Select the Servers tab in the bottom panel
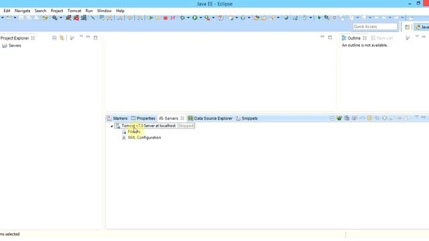 (168, 118)
